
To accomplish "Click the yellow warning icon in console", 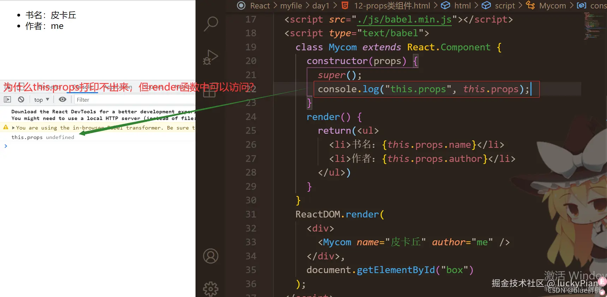I will coord(6,127).
